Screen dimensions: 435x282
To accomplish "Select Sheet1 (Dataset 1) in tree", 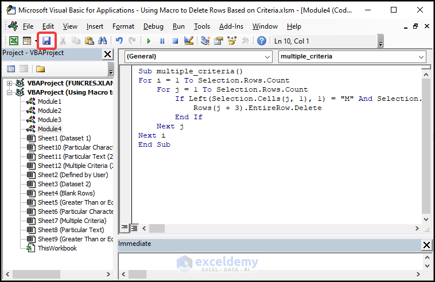I will pos(64,138).
